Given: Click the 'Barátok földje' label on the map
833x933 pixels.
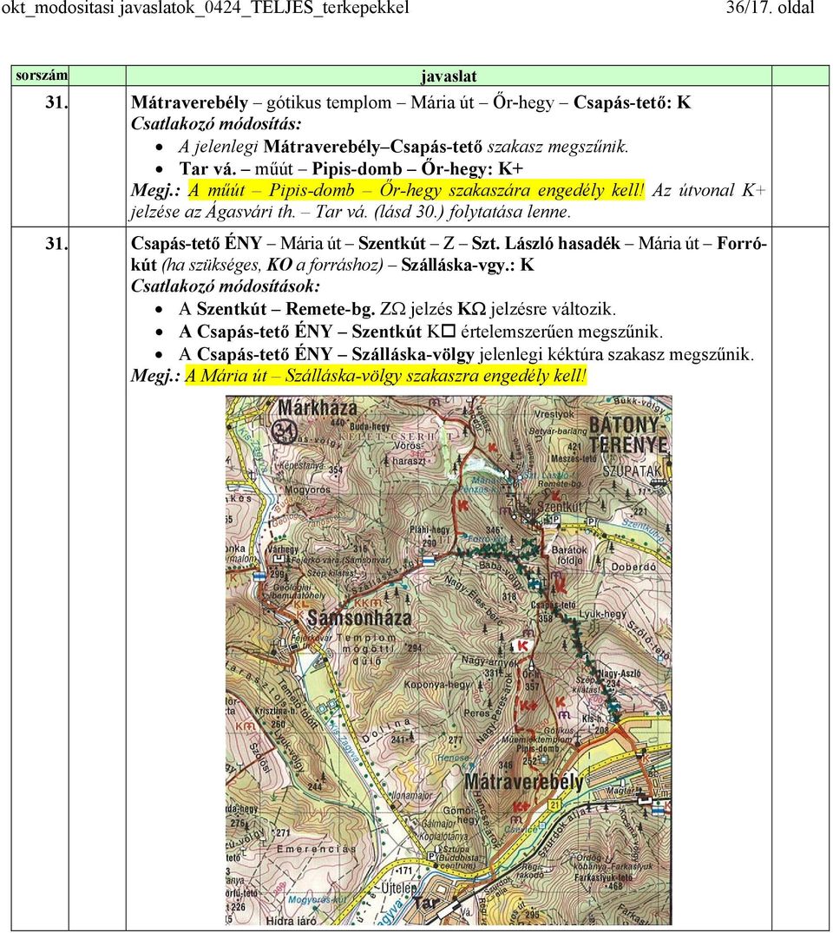Looking at the screenshot, I should pyautogui.click(x=569, y=555).
